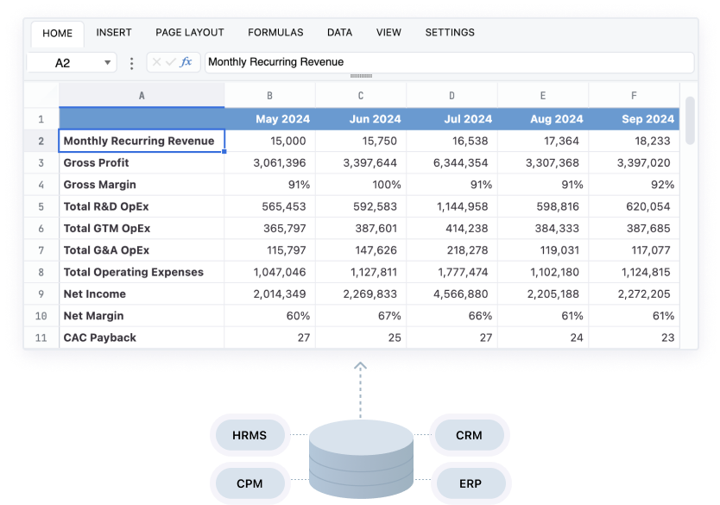Click the HRMS source button
Screen dimensions: 720x505
tap(249, 435)
